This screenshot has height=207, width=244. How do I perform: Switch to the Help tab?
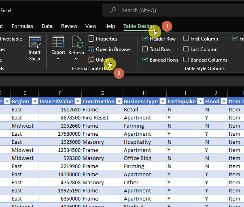point(110,26)
